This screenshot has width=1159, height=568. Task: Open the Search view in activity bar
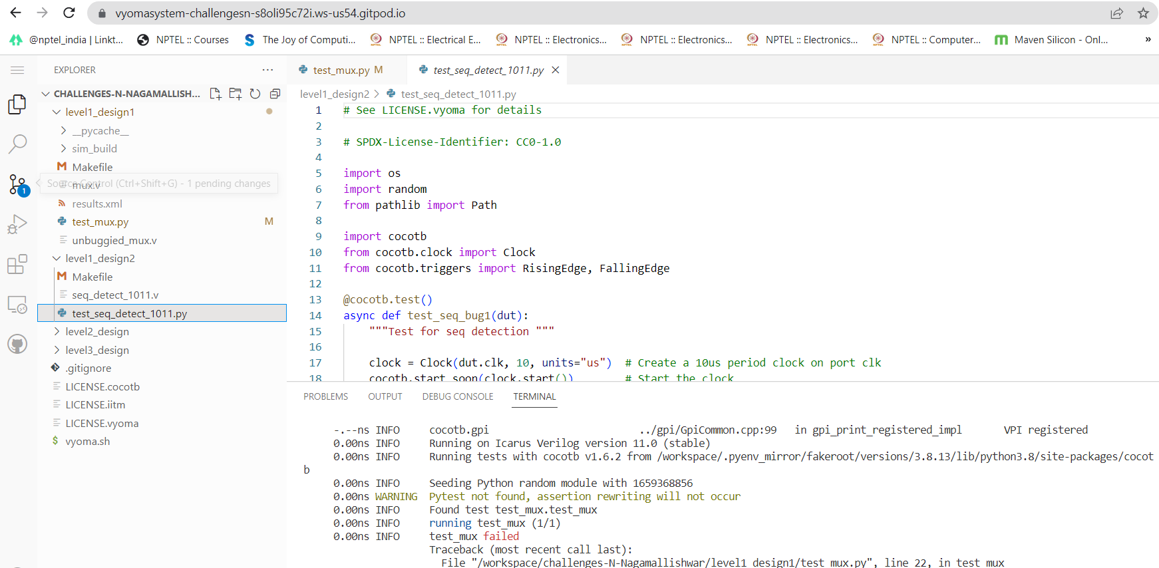(17, 144)
